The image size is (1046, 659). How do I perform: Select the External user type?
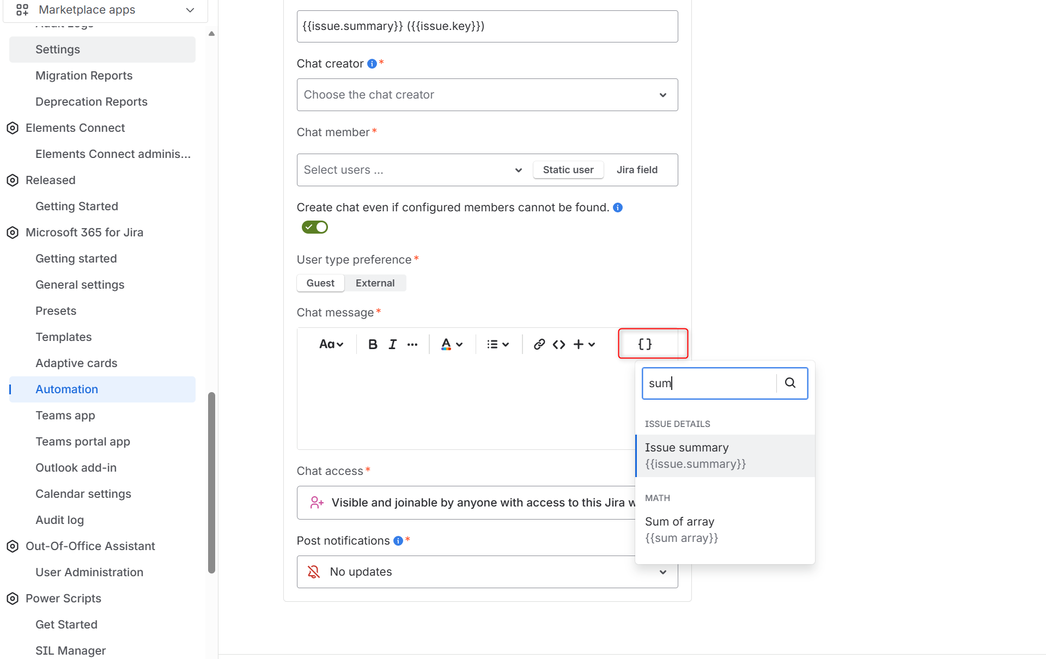click(375, 283)
